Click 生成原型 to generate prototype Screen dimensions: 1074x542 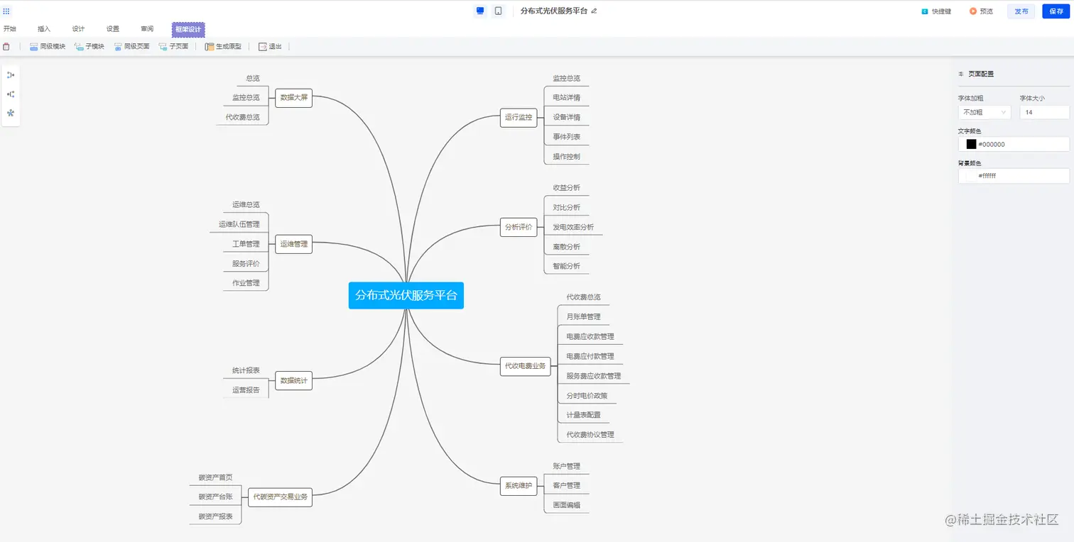tap(223, 46)
